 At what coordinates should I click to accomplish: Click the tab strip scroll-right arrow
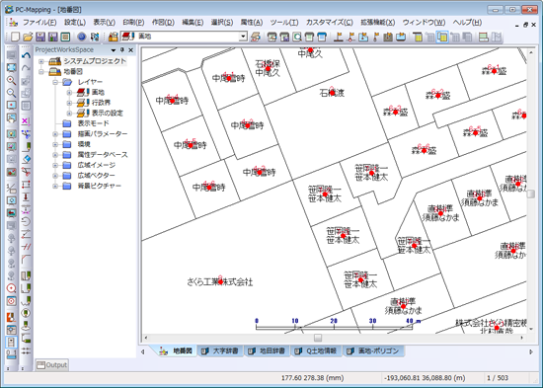click(x=531, y=352)
